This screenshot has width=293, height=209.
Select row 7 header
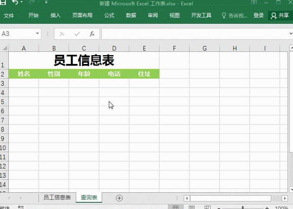4,120
